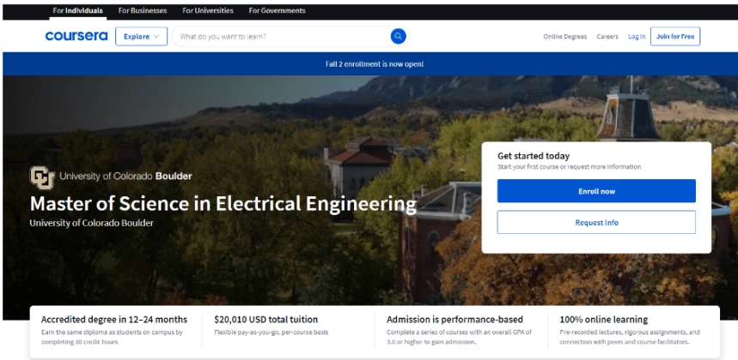Image resolution: width=738 pixels, height=360 pixels.
Task: Click '$20,010 USD total tuition' text
Action: [x=266, y=320]
